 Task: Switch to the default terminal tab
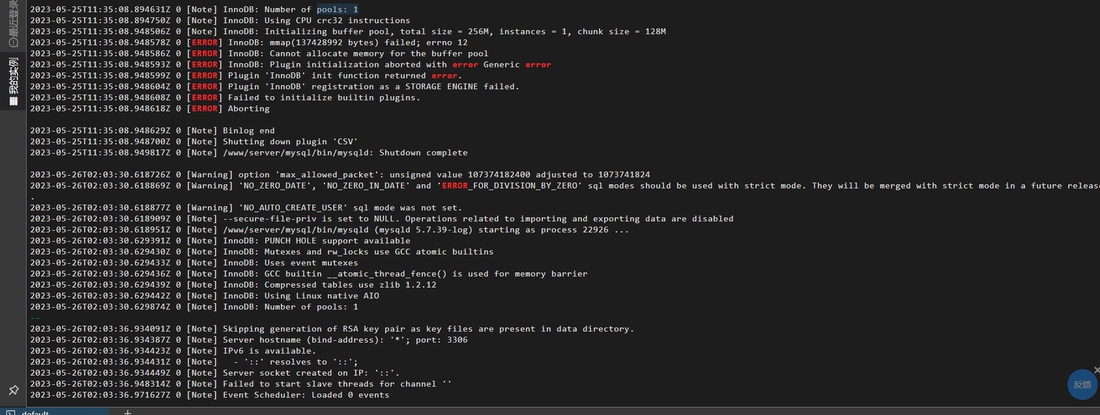54,412
